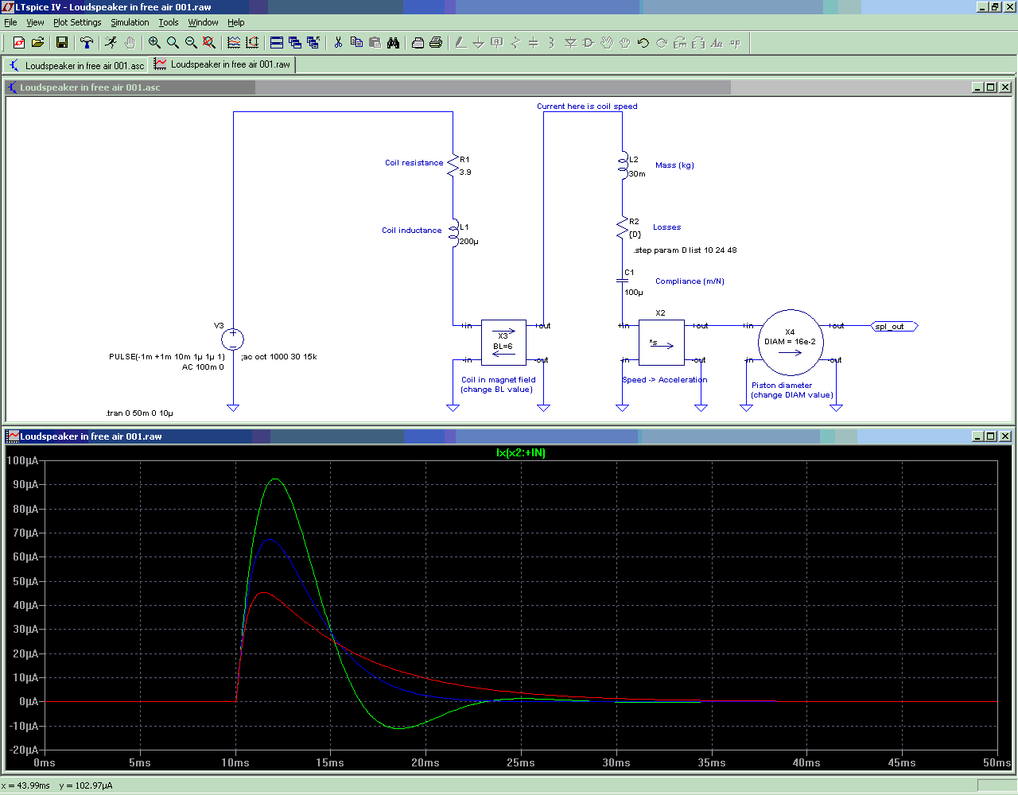This screenshot has width=1018, height=795.
Task: Open the Simulation menu
Action: [130, 22]
